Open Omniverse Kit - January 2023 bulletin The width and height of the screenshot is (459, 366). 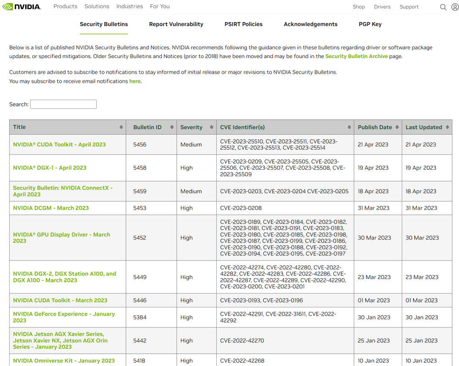(64, 361)
